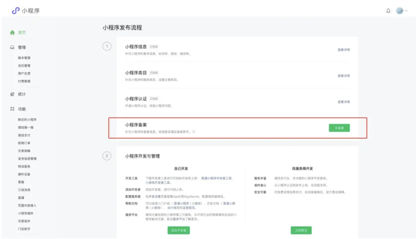Click the 管理 section icon in sidebar
The image size is (416, 239).
[x=12, y=47]
